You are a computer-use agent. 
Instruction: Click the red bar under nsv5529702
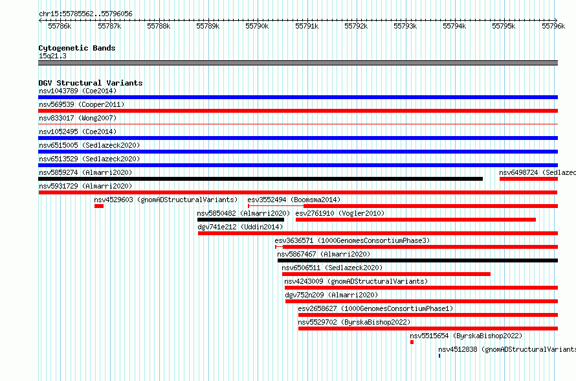point(428,329)
